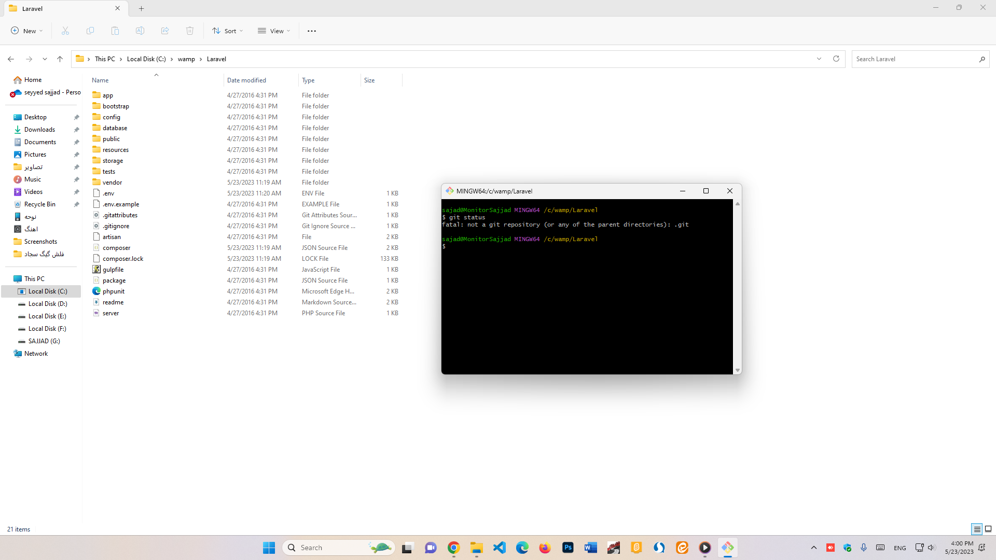Click the taskbar Search box

339,548
